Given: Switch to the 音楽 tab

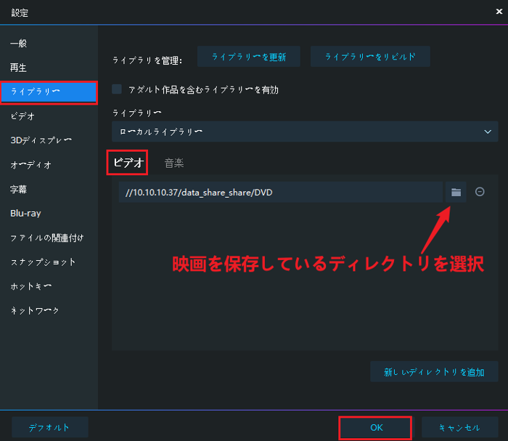Looking at the screenshot, I should (174, 163).
